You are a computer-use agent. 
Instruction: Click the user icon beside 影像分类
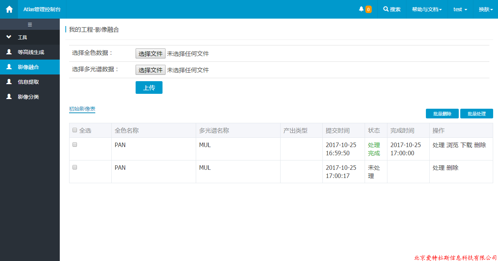[9, 97]
